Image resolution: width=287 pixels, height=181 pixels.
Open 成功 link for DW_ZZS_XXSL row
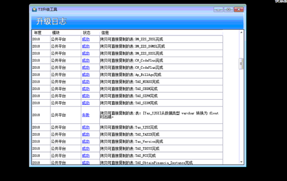tap(86, 54)
